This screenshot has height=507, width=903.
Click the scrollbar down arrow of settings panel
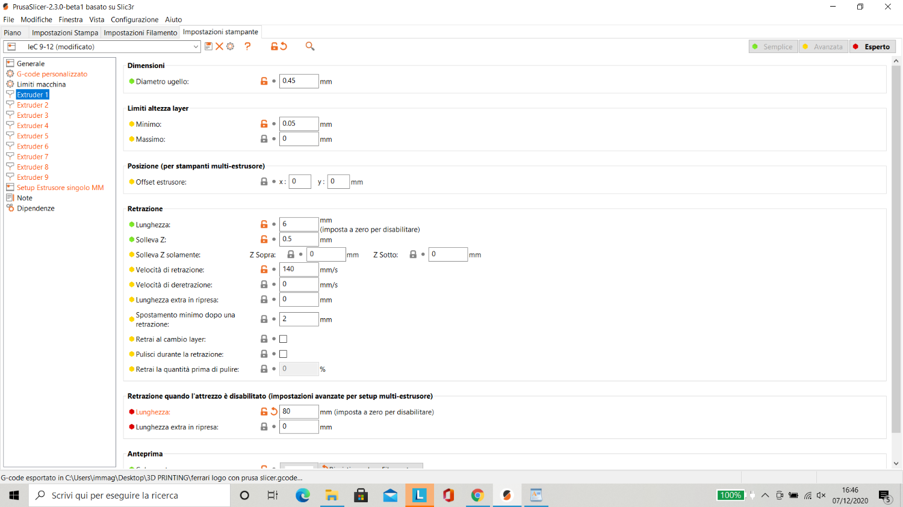coord(896,464)
